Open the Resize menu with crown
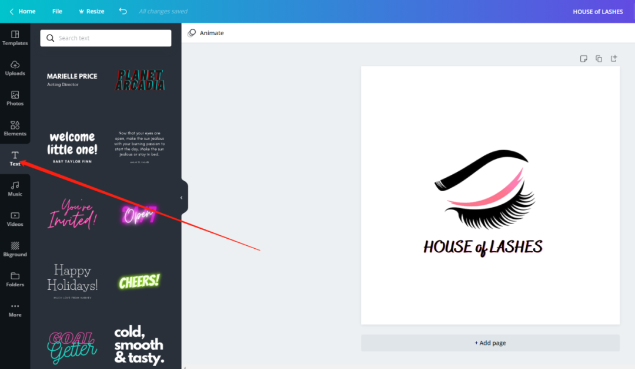Screen dimensions: 635x369 [92, 11]
